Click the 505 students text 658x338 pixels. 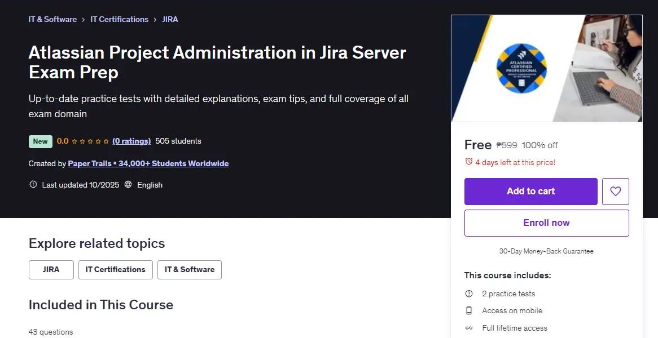click(x=178, y=141)
